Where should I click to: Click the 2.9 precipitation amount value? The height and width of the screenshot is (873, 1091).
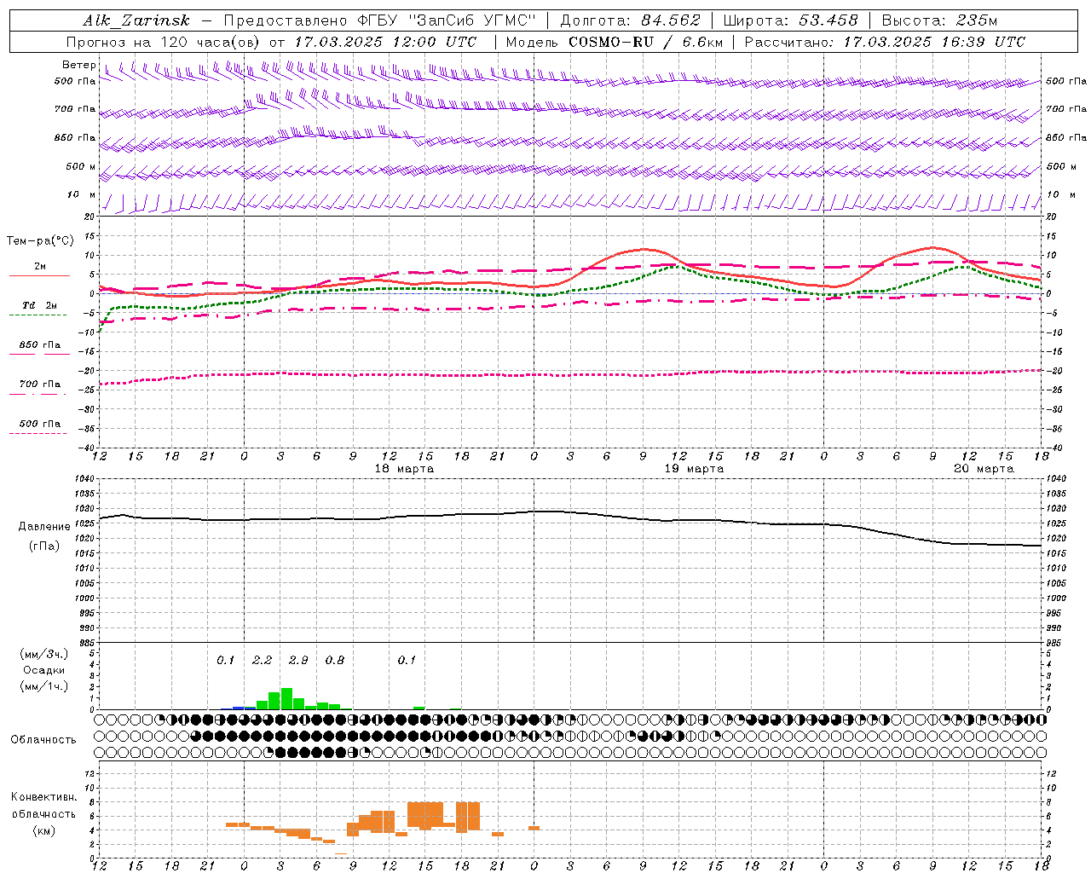298,661
